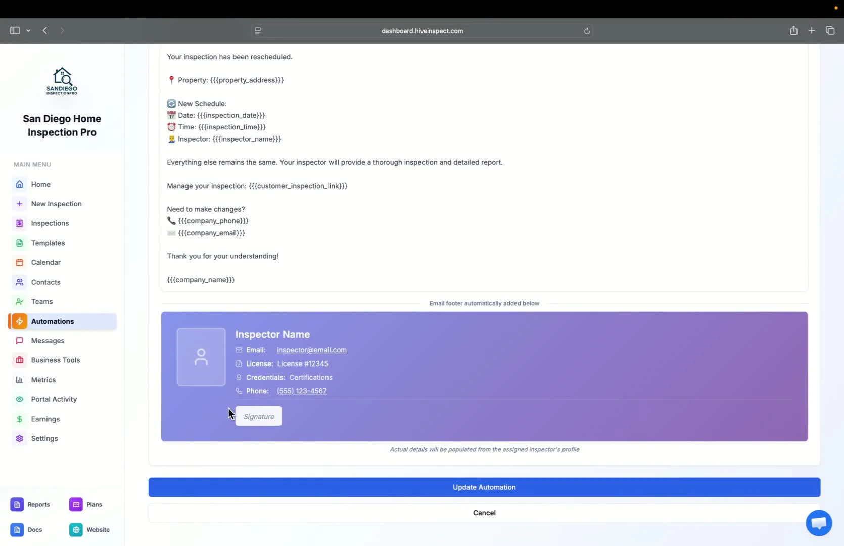This screenshot has height=546, width=844.
Task: Open Earnings
Action: (45, 419)
